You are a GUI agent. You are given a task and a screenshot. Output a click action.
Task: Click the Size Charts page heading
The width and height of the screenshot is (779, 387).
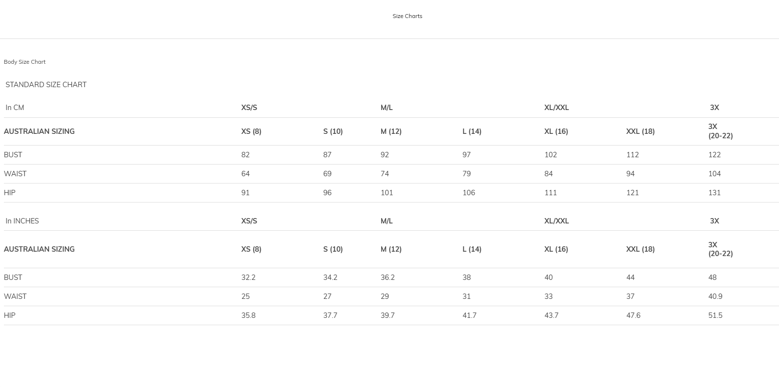pos(407,16)
